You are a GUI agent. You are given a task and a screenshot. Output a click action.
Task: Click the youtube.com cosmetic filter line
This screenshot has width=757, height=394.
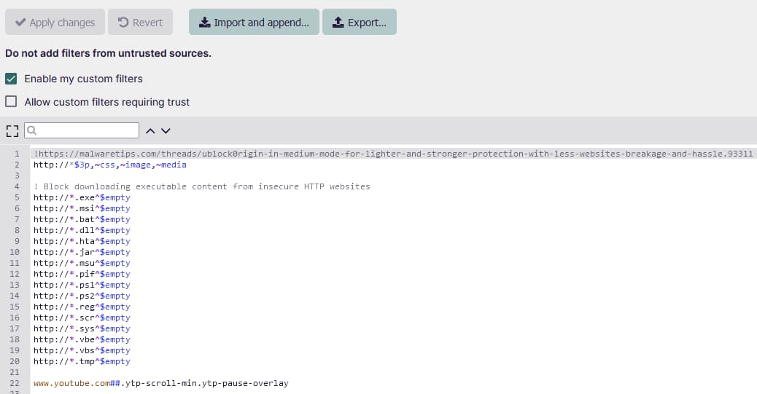pyautogui.click(x=160, y=383)
